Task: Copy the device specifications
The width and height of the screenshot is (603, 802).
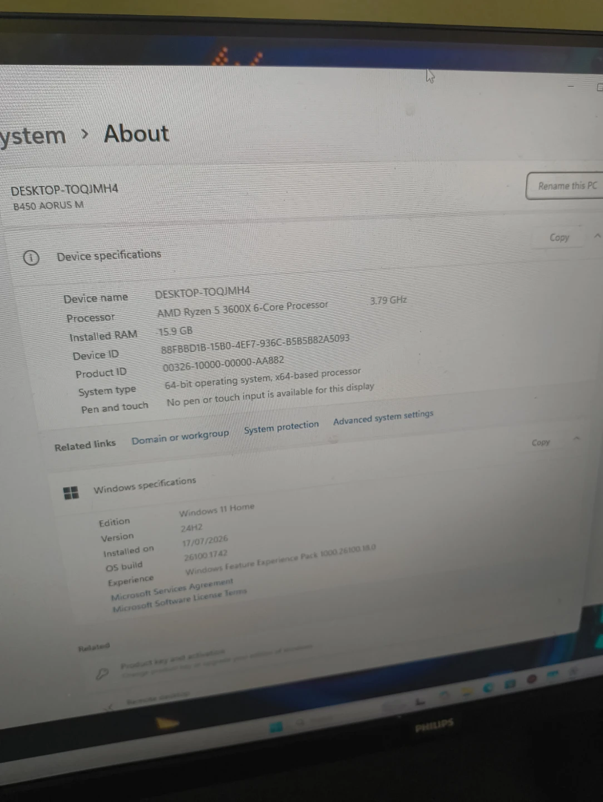Action: coord(559,237)
